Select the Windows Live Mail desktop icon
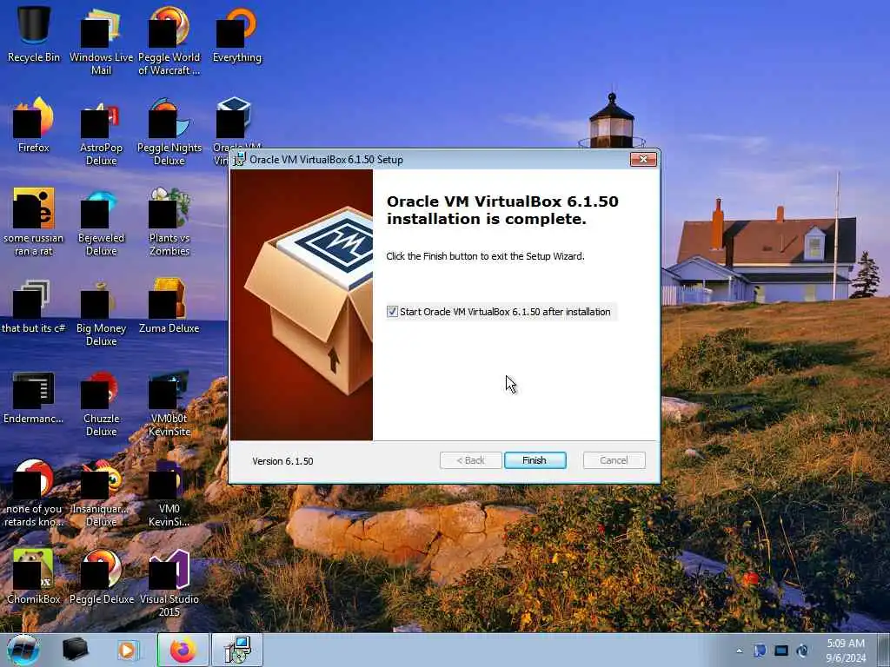The height and width of the screenshot is (667, 890). click(101, 42)
